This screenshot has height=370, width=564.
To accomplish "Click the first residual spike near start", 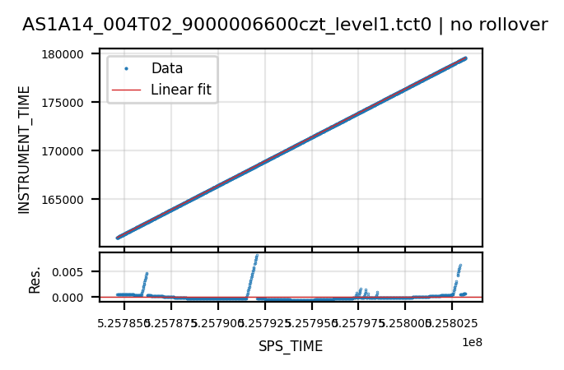I will coord(147,274).
